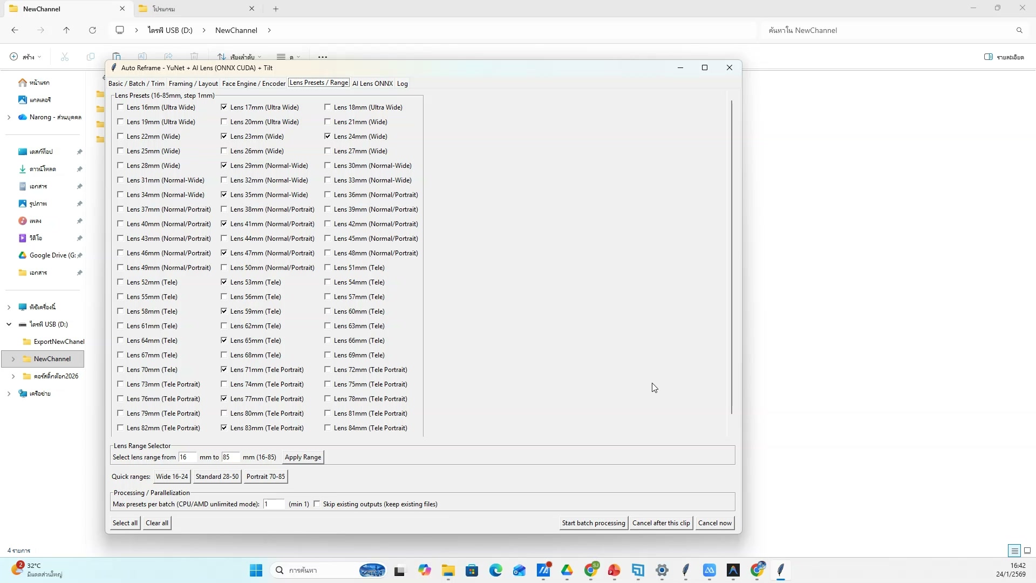Enable Skip existing outputs checkbox
Image resolution: width=1036 pixels, height=583 pixels.
click(x=317, y=504)
